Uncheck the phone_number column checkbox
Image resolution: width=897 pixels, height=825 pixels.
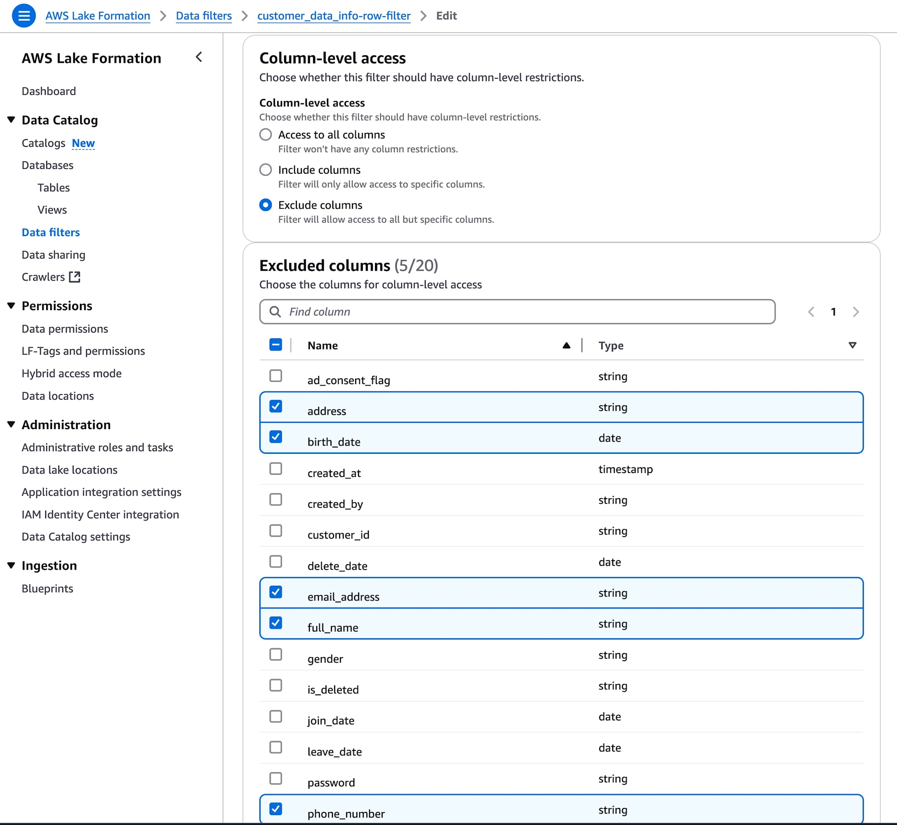pos(276,809)
